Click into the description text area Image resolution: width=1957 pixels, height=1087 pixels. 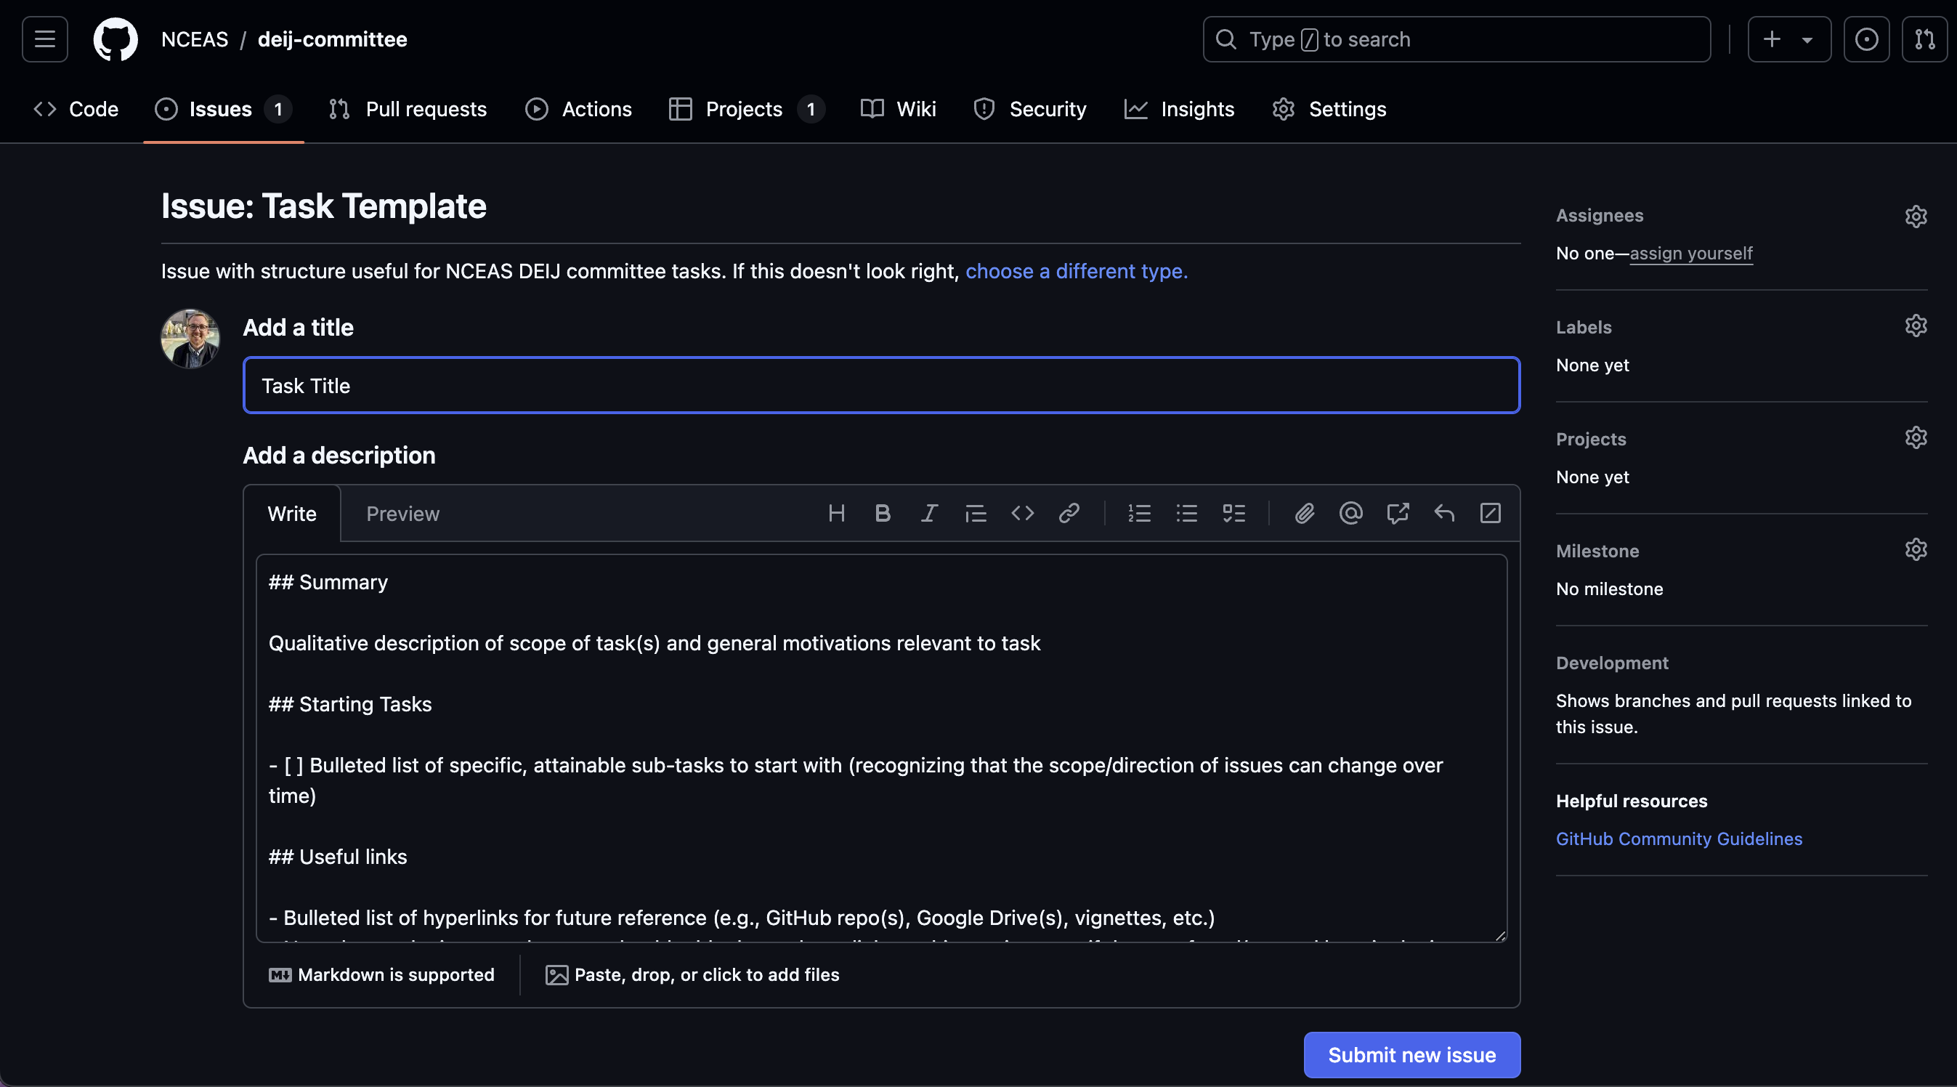(x=881, y=748)
